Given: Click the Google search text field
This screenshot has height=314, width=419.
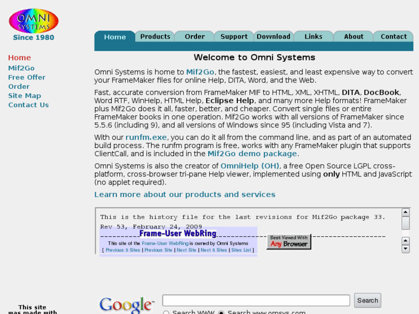Looking at the screenshot, I should pos(256,301).
